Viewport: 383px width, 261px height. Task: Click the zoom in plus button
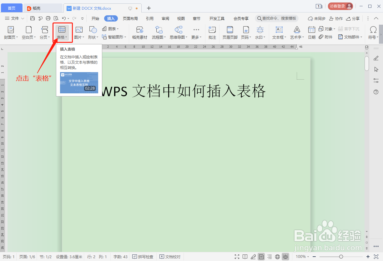pyautogui.click(x=367, y=257)
